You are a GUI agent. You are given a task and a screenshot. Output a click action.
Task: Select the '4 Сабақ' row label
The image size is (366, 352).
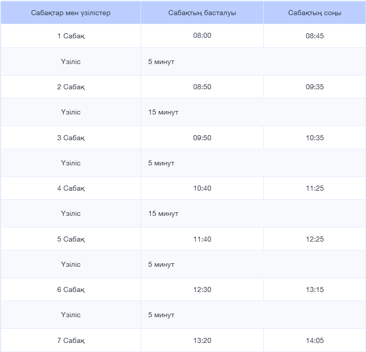(70, 188)
